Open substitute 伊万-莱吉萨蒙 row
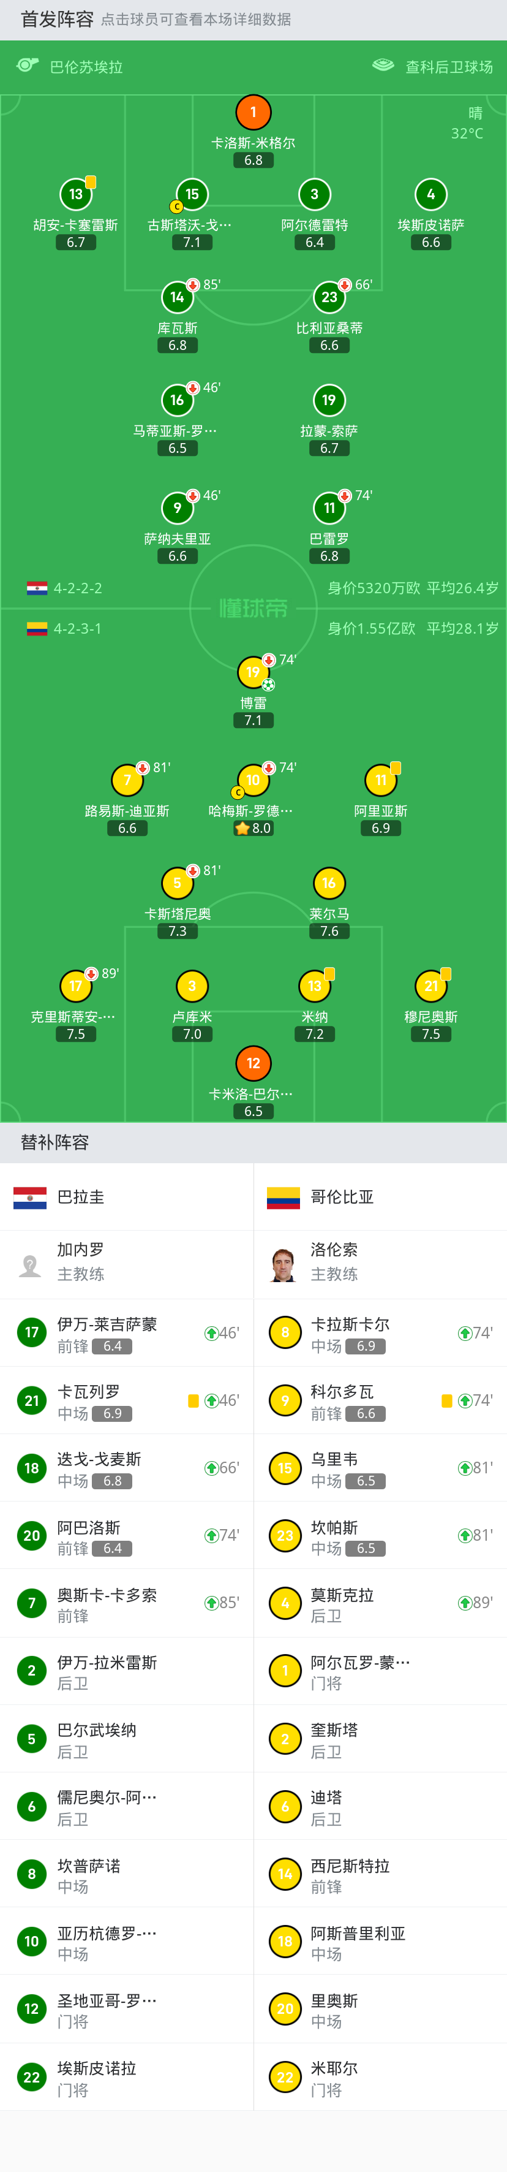Screen dimensions: 507x2172 [126, 1332]
